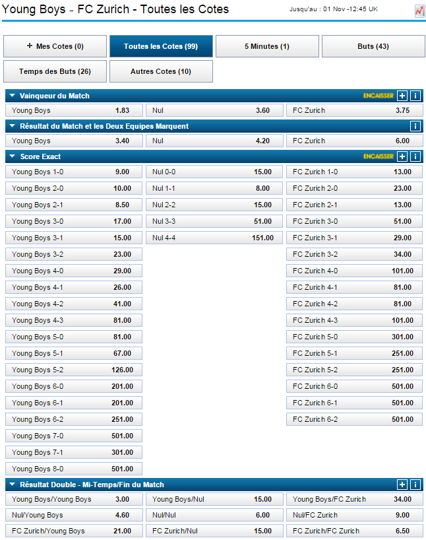Select exact score Nul 4-4
The image size is (426, 540).
click(x=214, y=238)
